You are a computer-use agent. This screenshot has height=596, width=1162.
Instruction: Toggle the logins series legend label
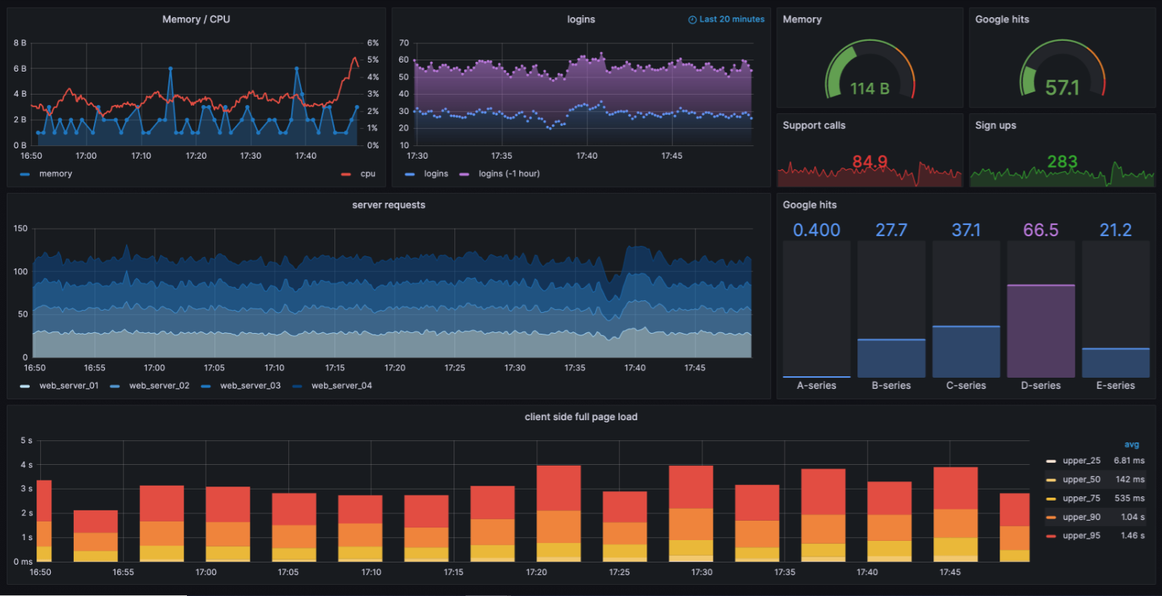coord(436,174)
